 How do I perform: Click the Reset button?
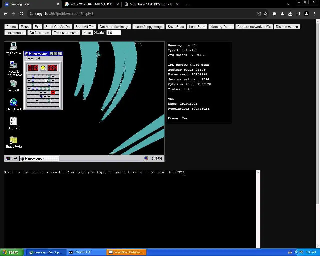click(x=25, y=27)
